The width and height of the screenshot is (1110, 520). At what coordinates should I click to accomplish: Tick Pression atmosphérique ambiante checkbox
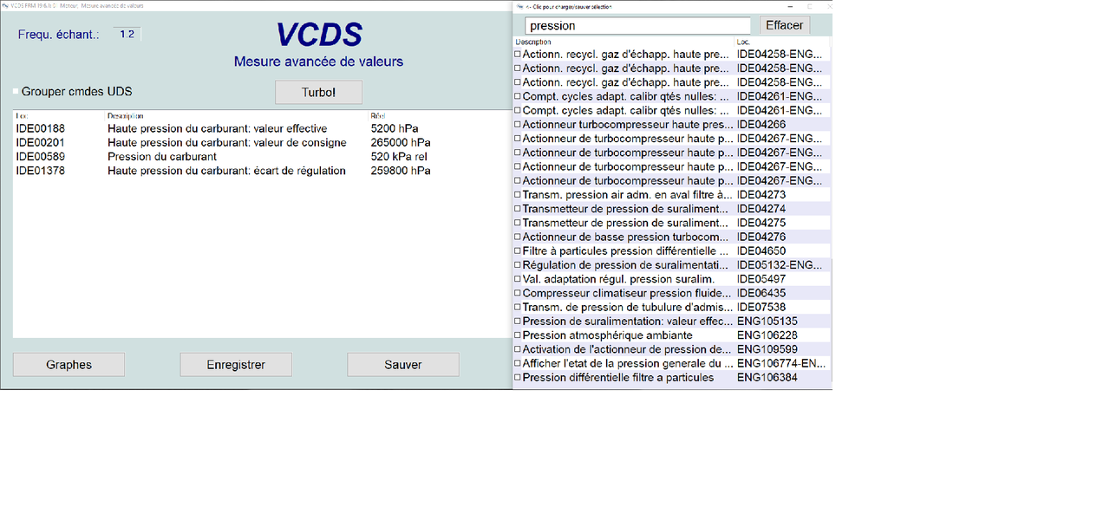[x=518, y=335]
